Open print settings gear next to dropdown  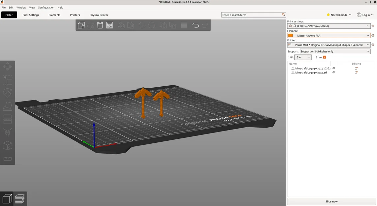[373, 26]
